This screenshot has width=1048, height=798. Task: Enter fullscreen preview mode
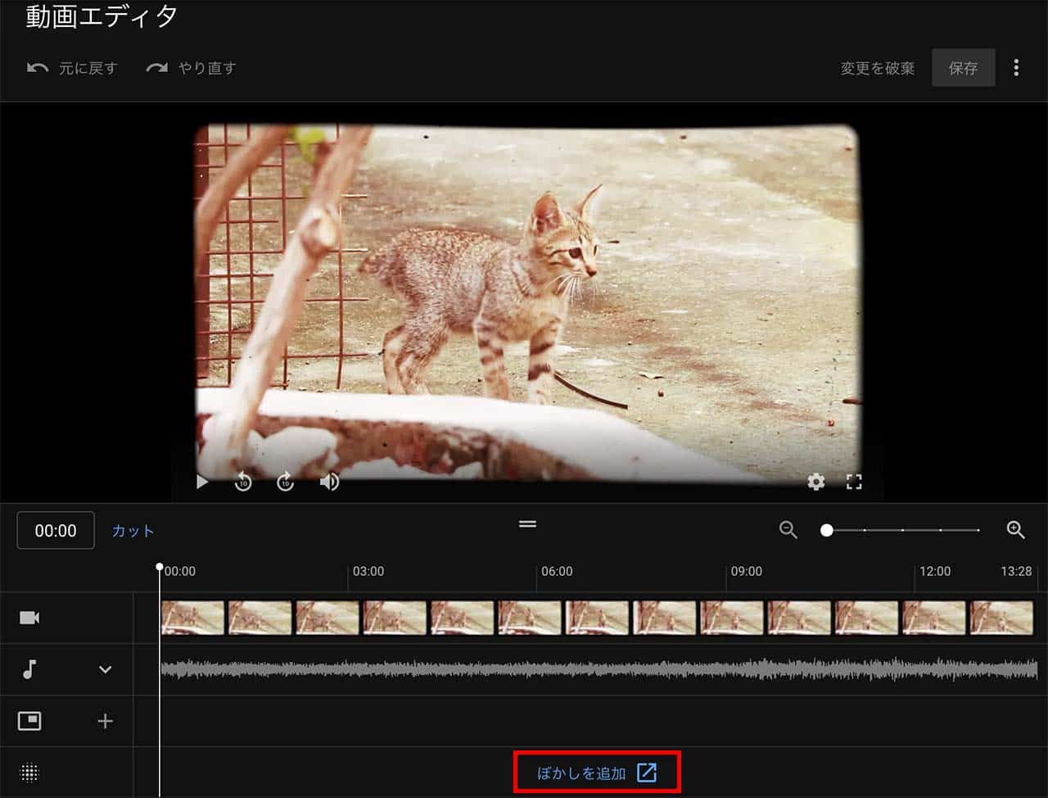[854, 482]
